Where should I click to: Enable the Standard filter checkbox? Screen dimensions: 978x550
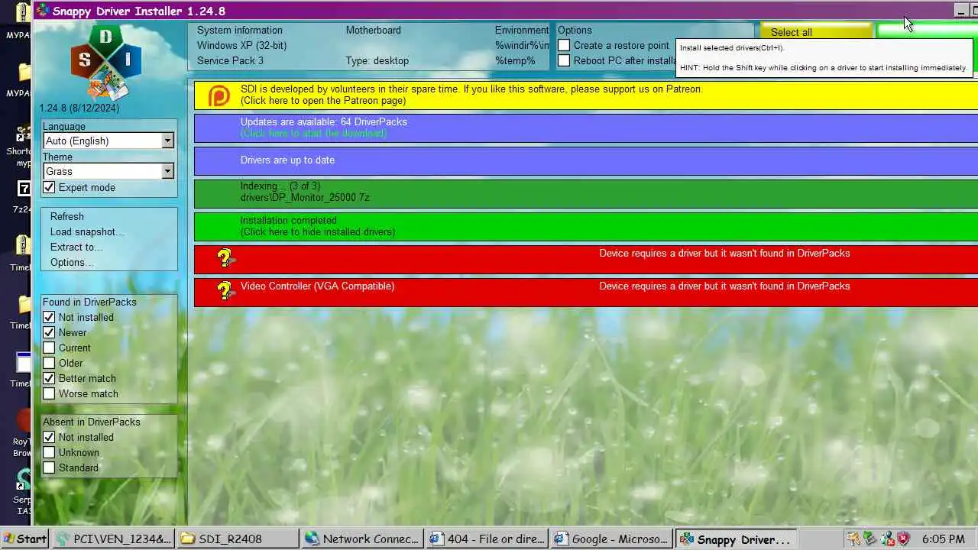click(x=50, y=467)
